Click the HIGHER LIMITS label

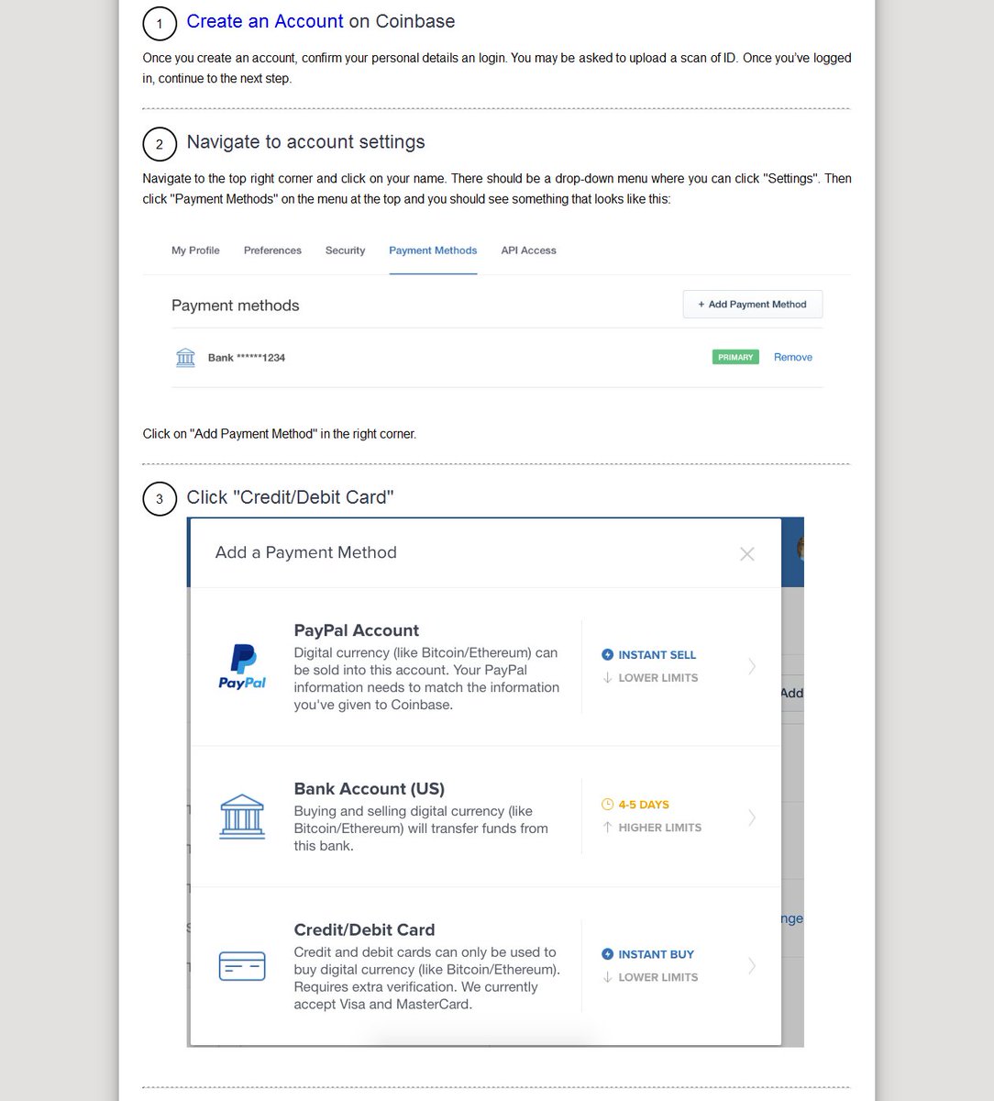click(659, 828)
